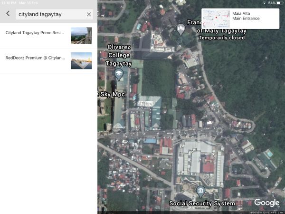Select Olivarez College graduation cap pin
The image size is (285, 214).
pyautogui.click(x=119, y=75)
